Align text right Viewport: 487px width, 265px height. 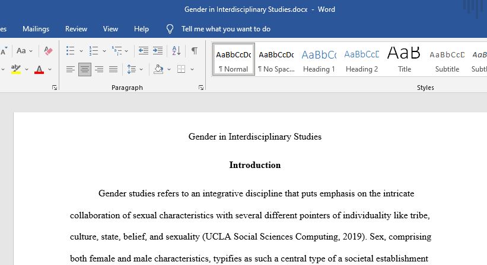[99, 69]
